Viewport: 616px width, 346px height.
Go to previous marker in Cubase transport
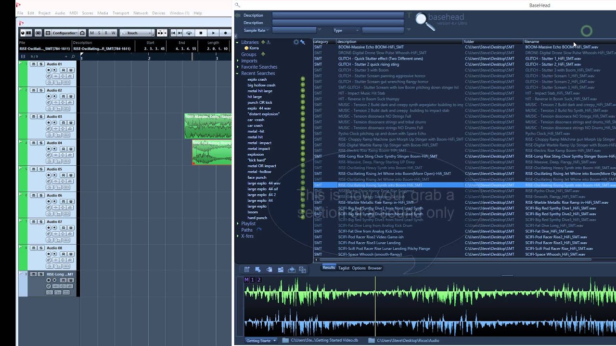pyautogui.click(x=173, y=33)
